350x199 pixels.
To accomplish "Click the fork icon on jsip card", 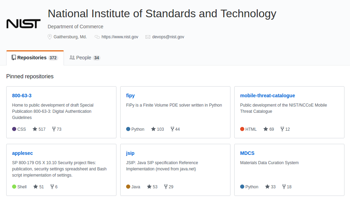I will [x=166, y=187].
